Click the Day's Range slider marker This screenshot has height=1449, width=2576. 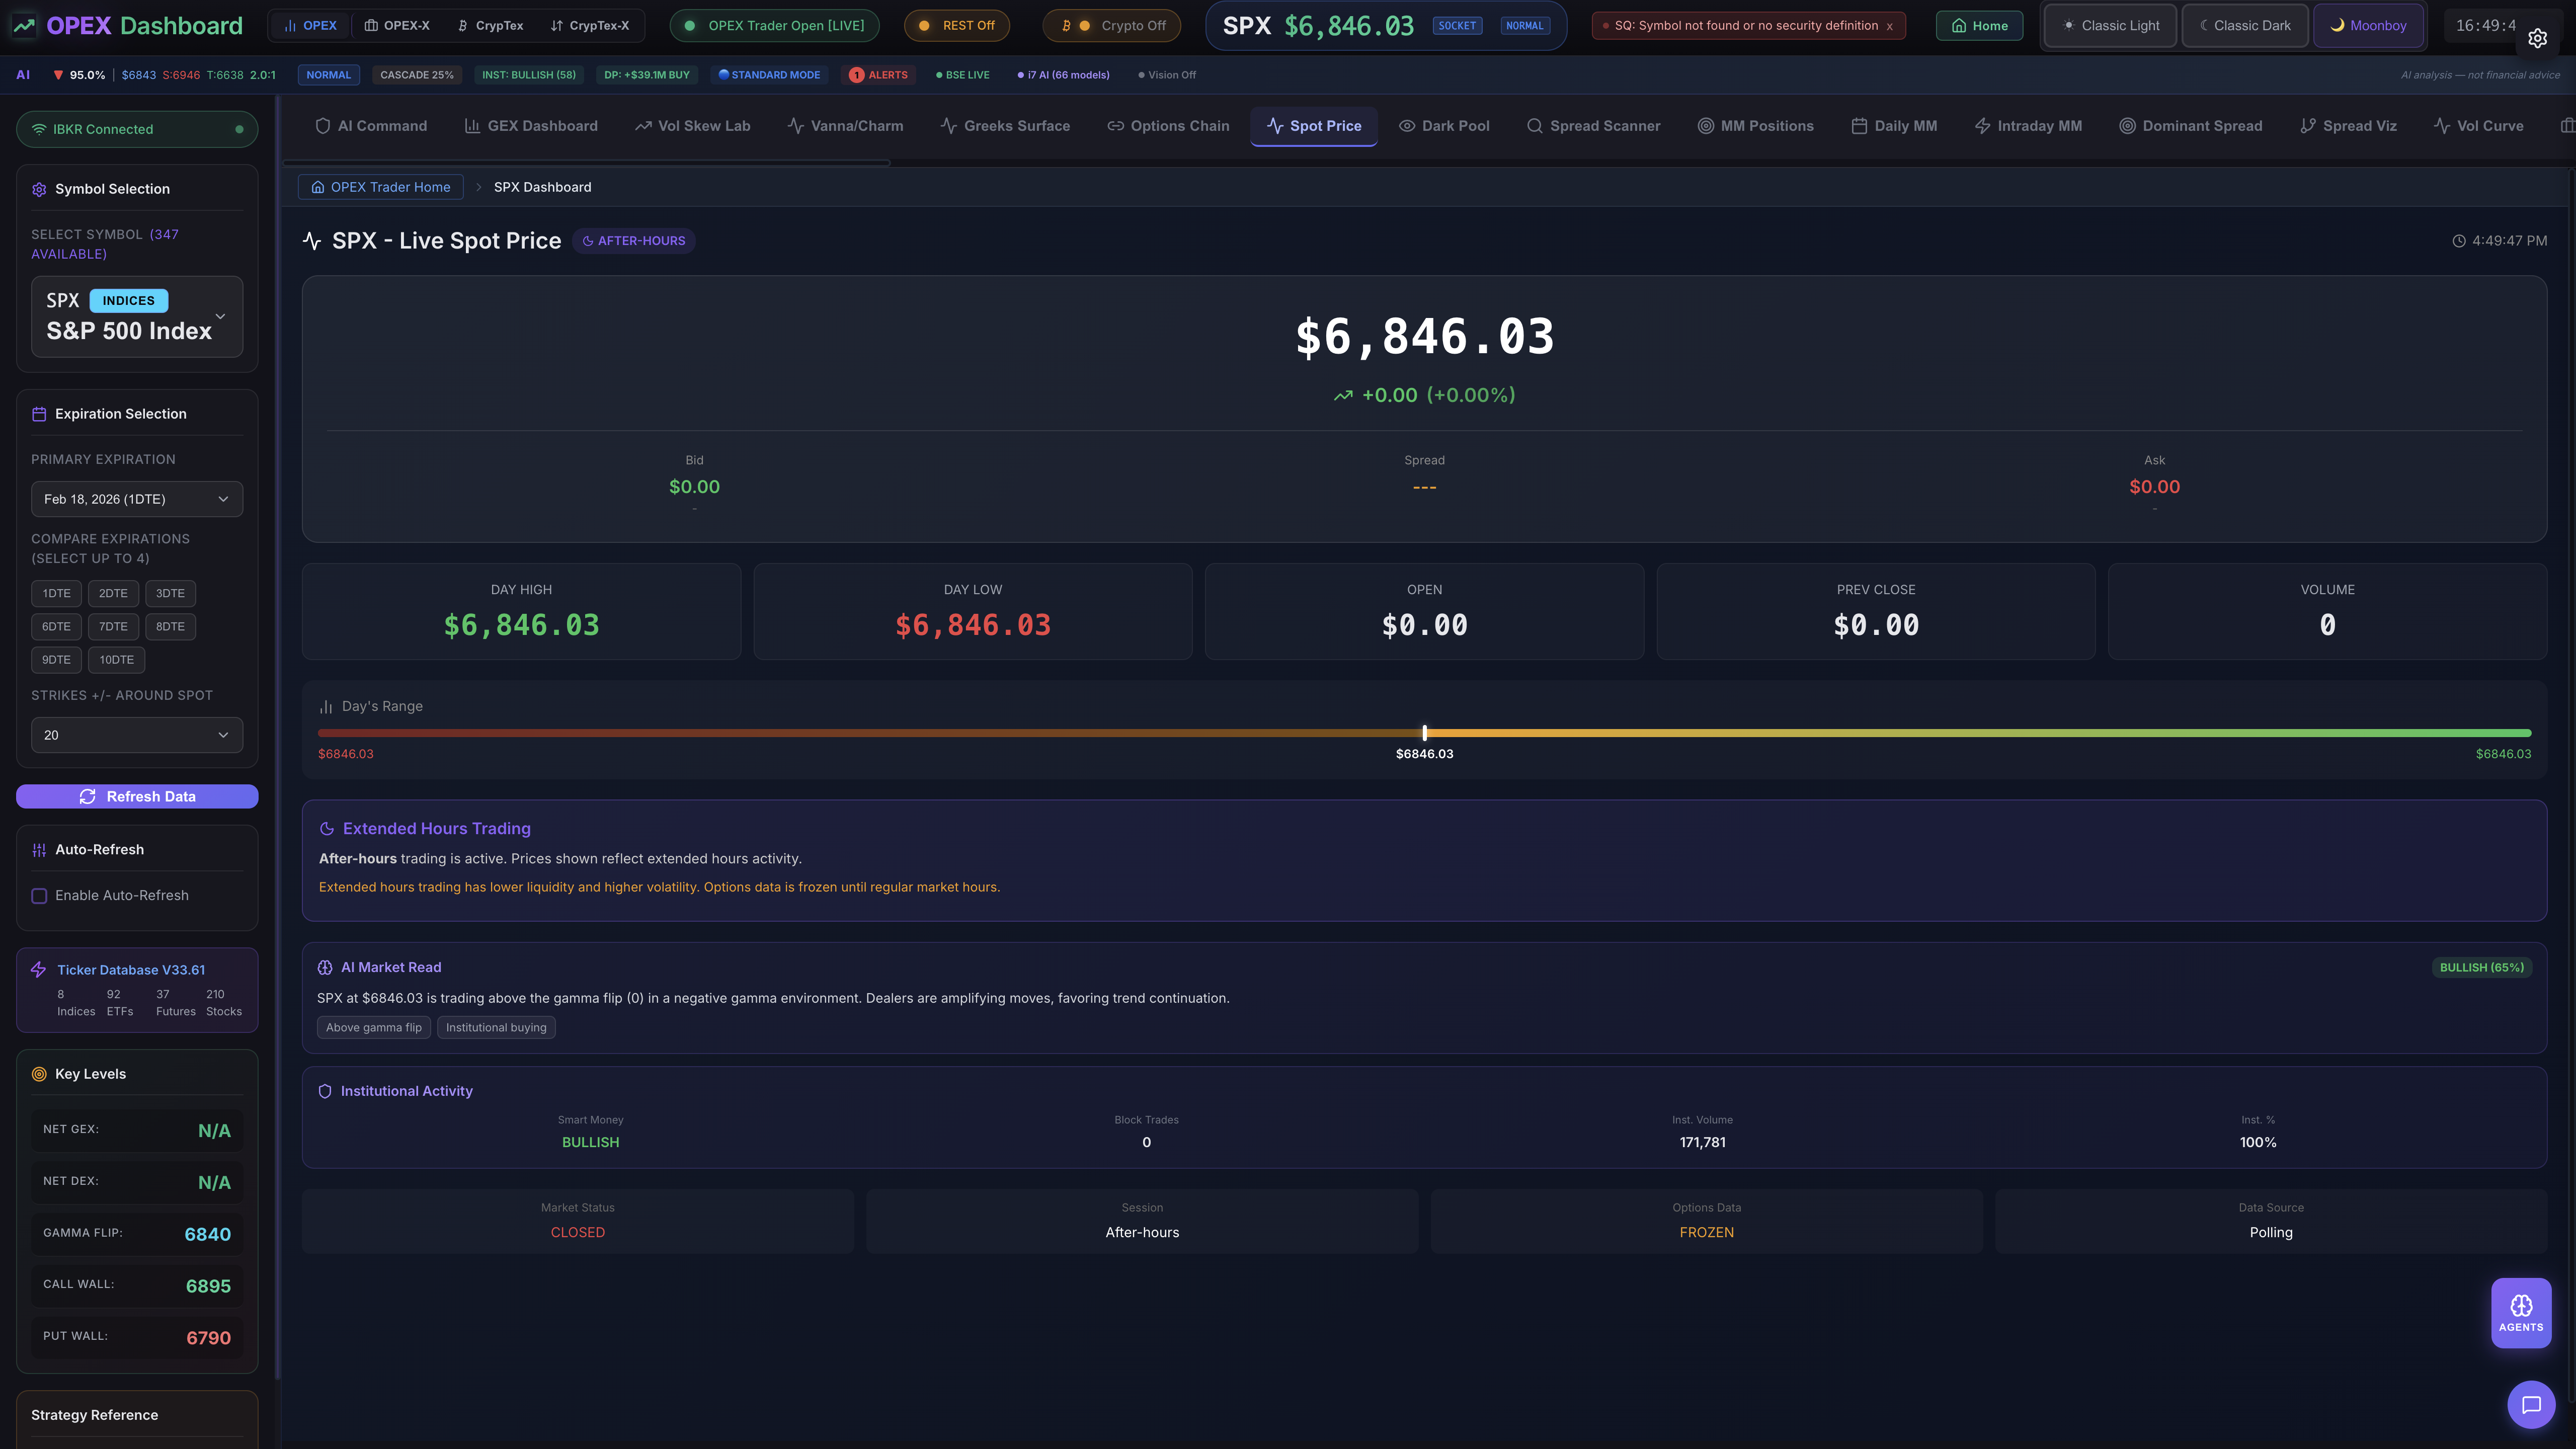(1424, 732)
